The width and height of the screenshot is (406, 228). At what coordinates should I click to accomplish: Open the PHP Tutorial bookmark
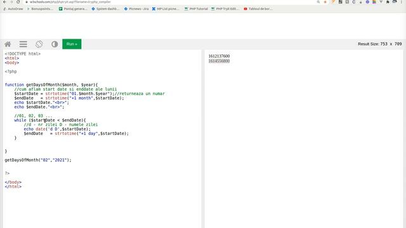pyautogui.click(x=196, y=9)
